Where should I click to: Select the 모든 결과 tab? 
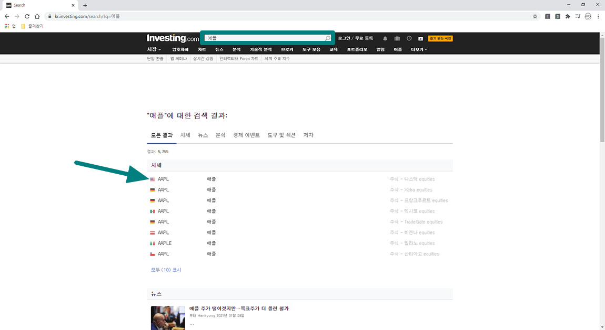(x=162, y=135)
